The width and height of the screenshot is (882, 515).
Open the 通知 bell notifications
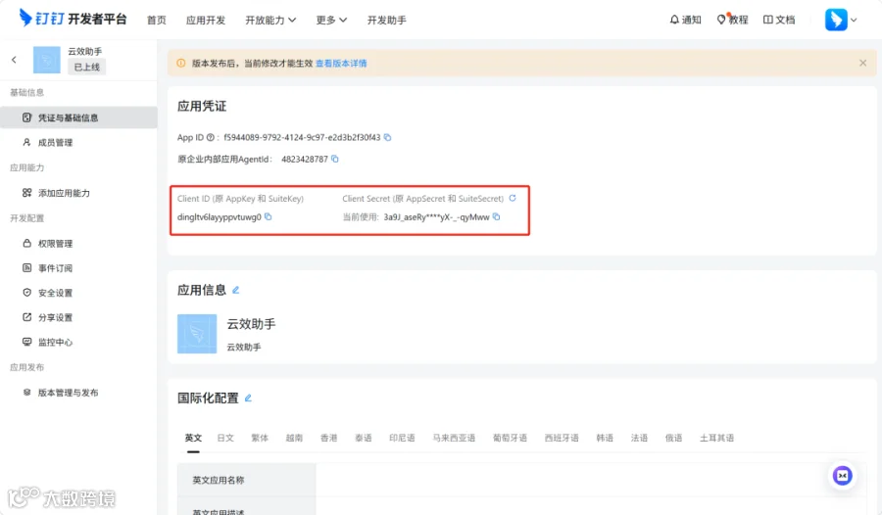click(x=685, y=20)
